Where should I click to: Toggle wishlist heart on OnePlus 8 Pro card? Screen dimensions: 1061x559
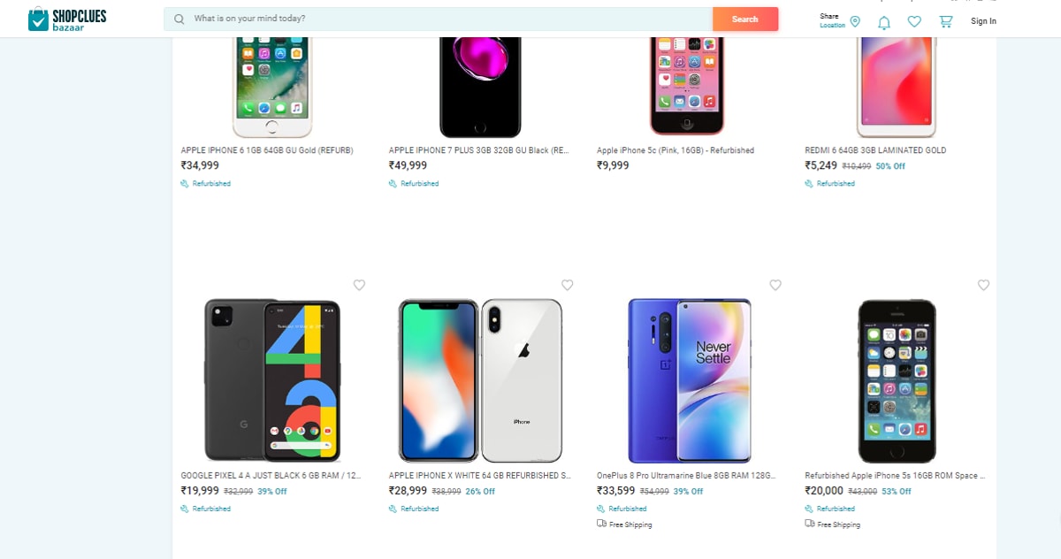775,285
